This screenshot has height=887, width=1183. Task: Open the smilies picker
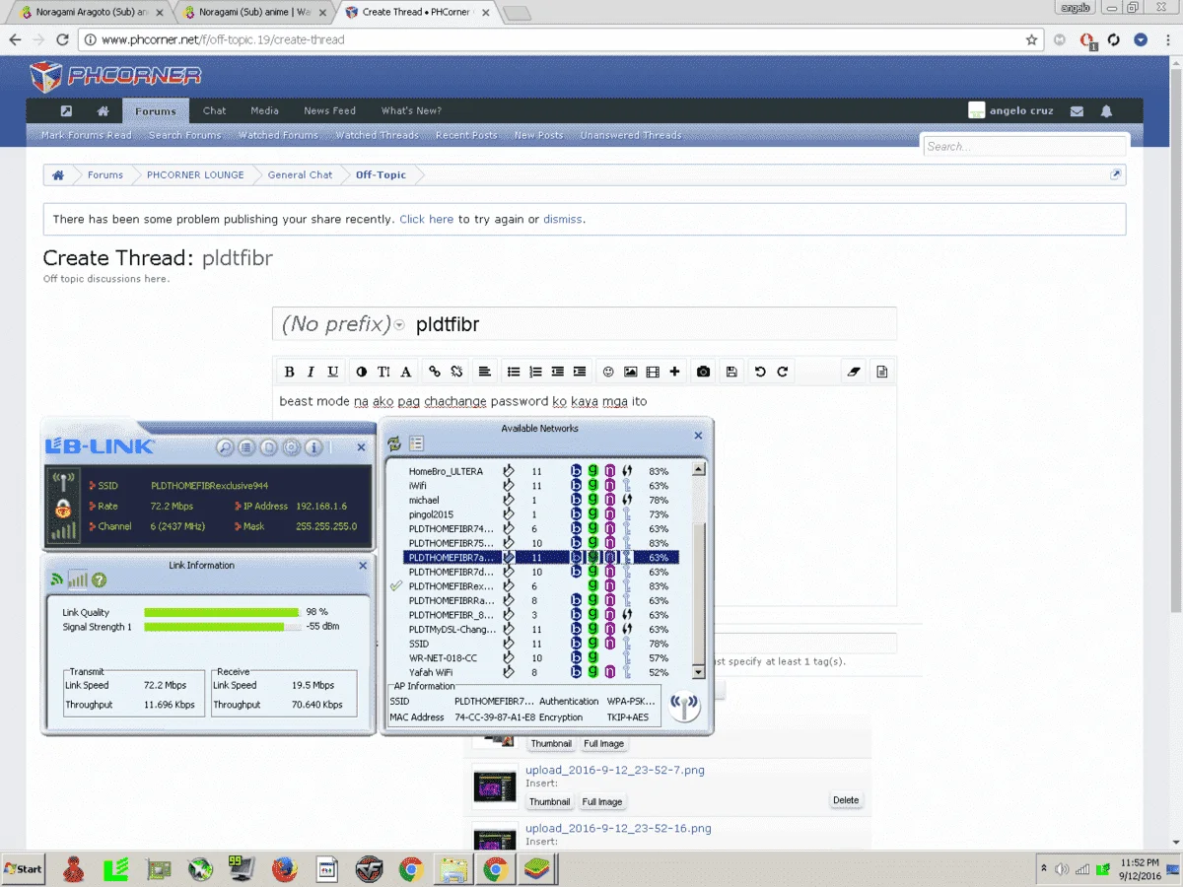point(608,372)
